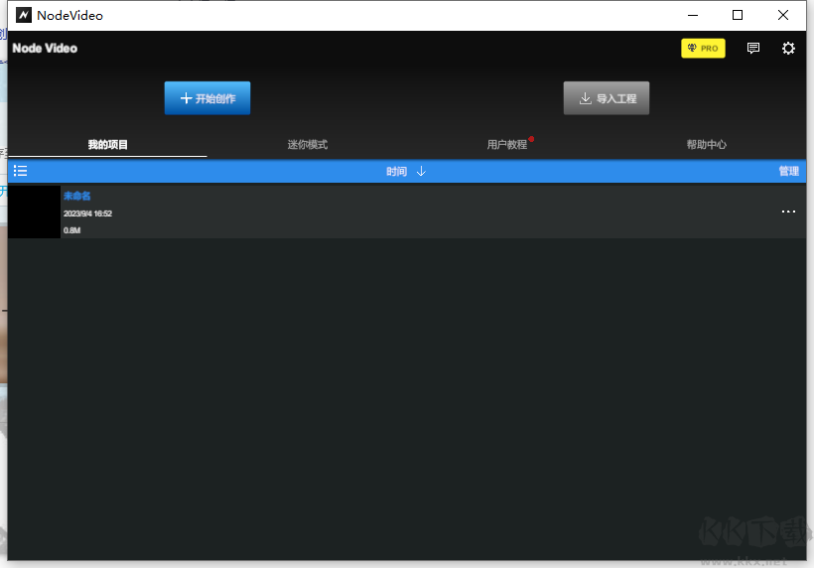Screen dimensions: 814x568
Task: Click the project name 未命名
Action: (76, 196)
